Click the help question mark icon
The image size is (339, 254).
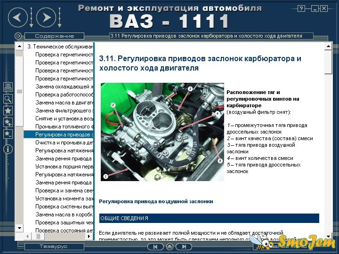(x=301, y=8)
